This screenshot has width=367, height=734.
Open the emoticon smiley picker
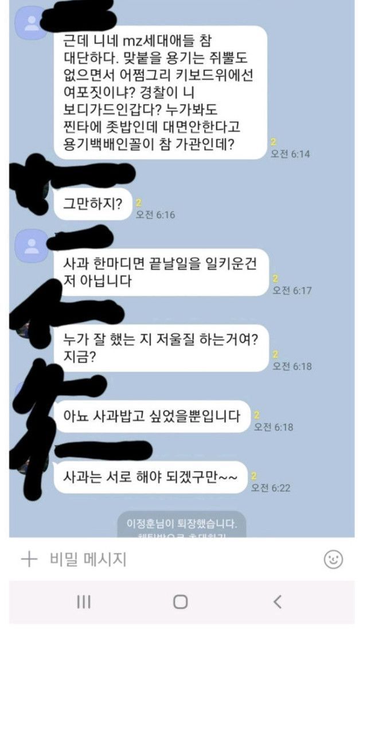pos(333,559)
